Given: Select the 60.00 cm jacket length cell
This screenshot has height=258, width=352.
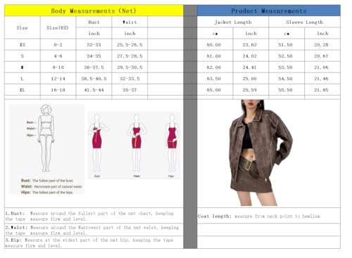Looking at the screenshot, I should point(214,44).
